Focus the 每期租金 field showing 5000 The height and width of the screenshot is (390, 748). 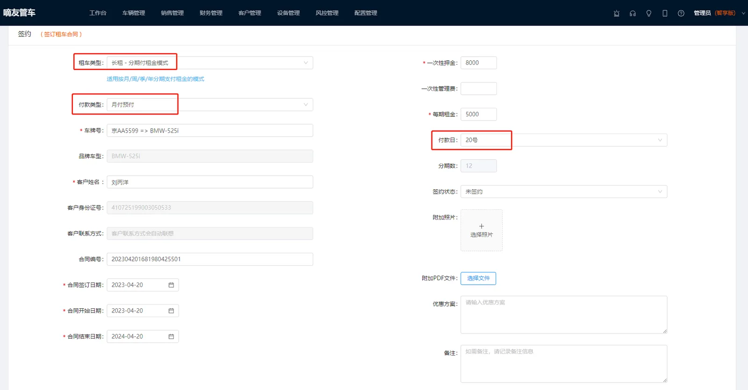tap(479, 114)
